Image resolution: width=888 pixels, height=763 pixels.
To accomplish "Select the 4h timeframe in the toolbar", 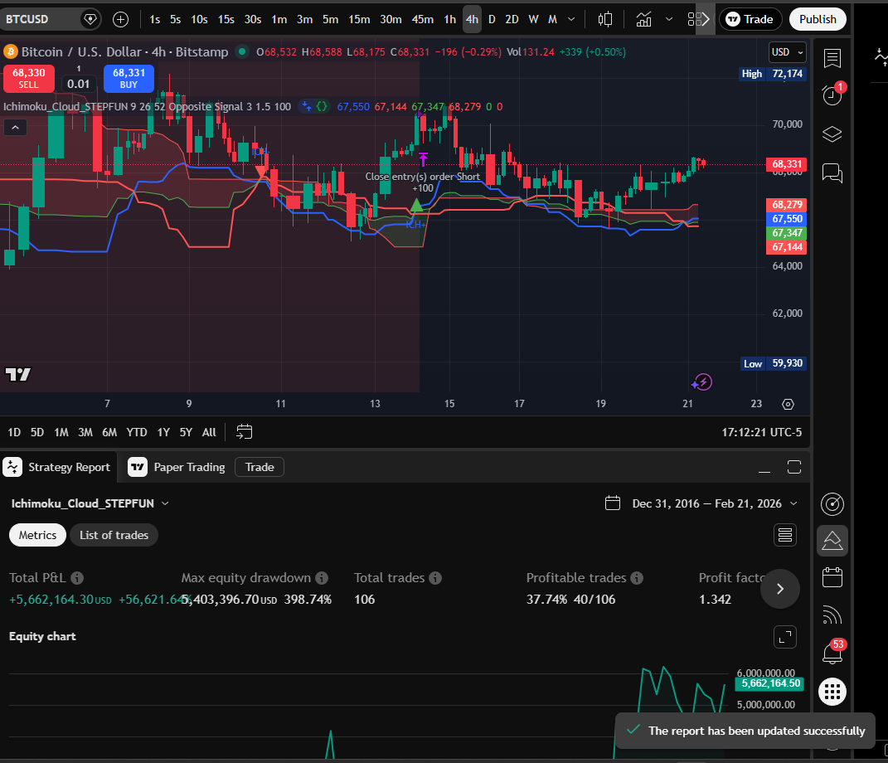I will pos(472,18).
